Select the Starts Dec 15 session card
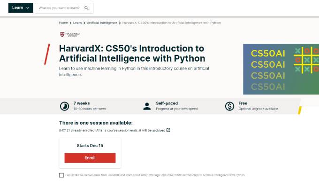The height and width of the screenshot is (181, 319). point(90,153)
